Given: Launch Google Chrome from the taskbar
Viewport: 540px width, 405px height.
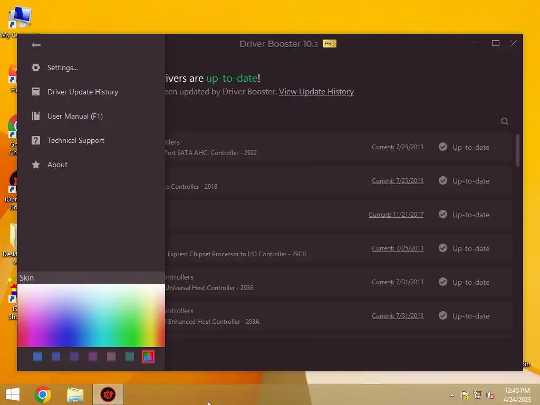Looking at the screenshot, I should [x=43, y=394].
